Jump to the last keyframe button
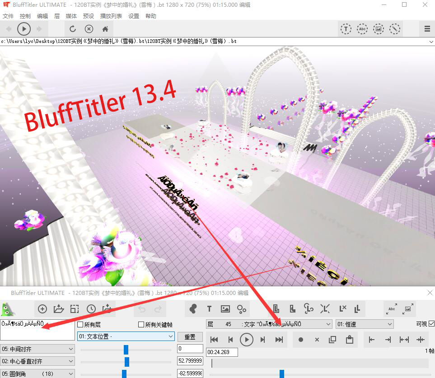Screen dimensions: 435x378 [x=279, y=340]
